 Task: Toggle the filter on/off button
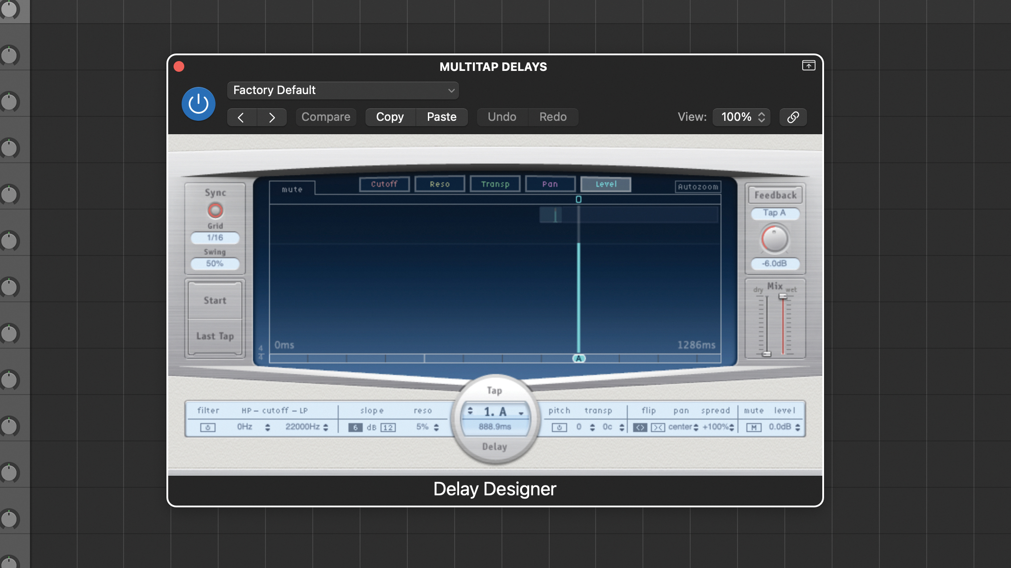207,428
